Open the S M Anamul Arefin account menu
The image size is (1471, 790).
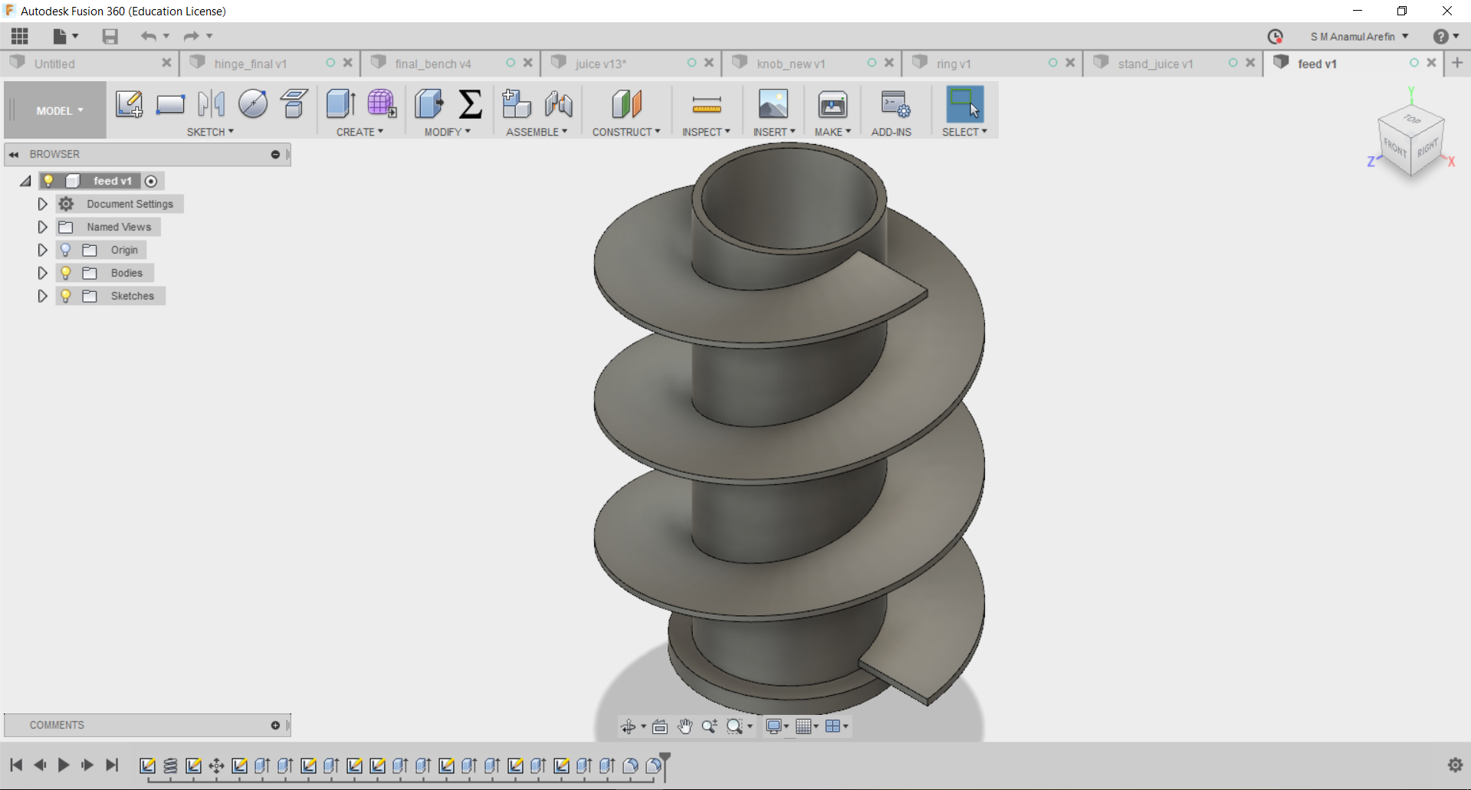coord(1358,36)
